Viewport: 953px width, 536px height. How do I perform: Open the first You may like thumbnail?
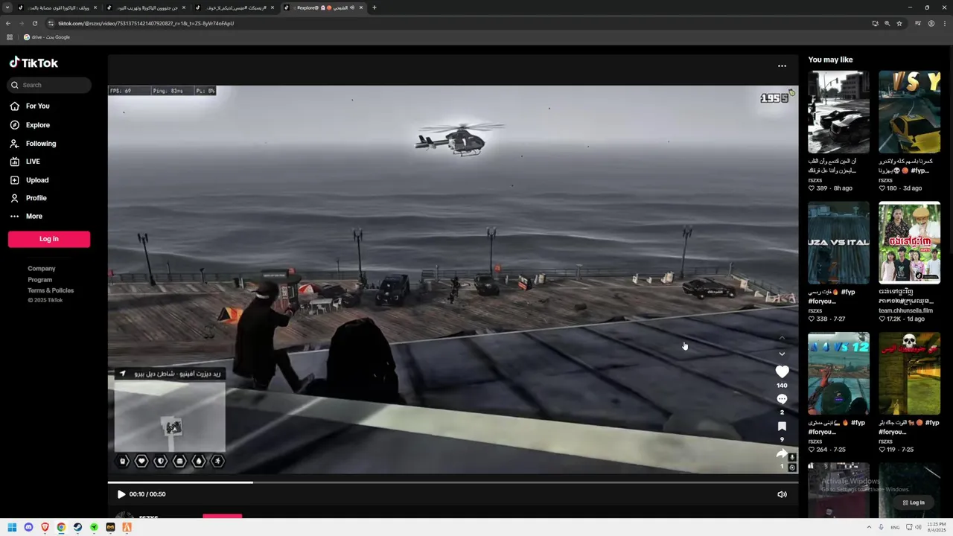pyautogui.click(x=838, y=112)
